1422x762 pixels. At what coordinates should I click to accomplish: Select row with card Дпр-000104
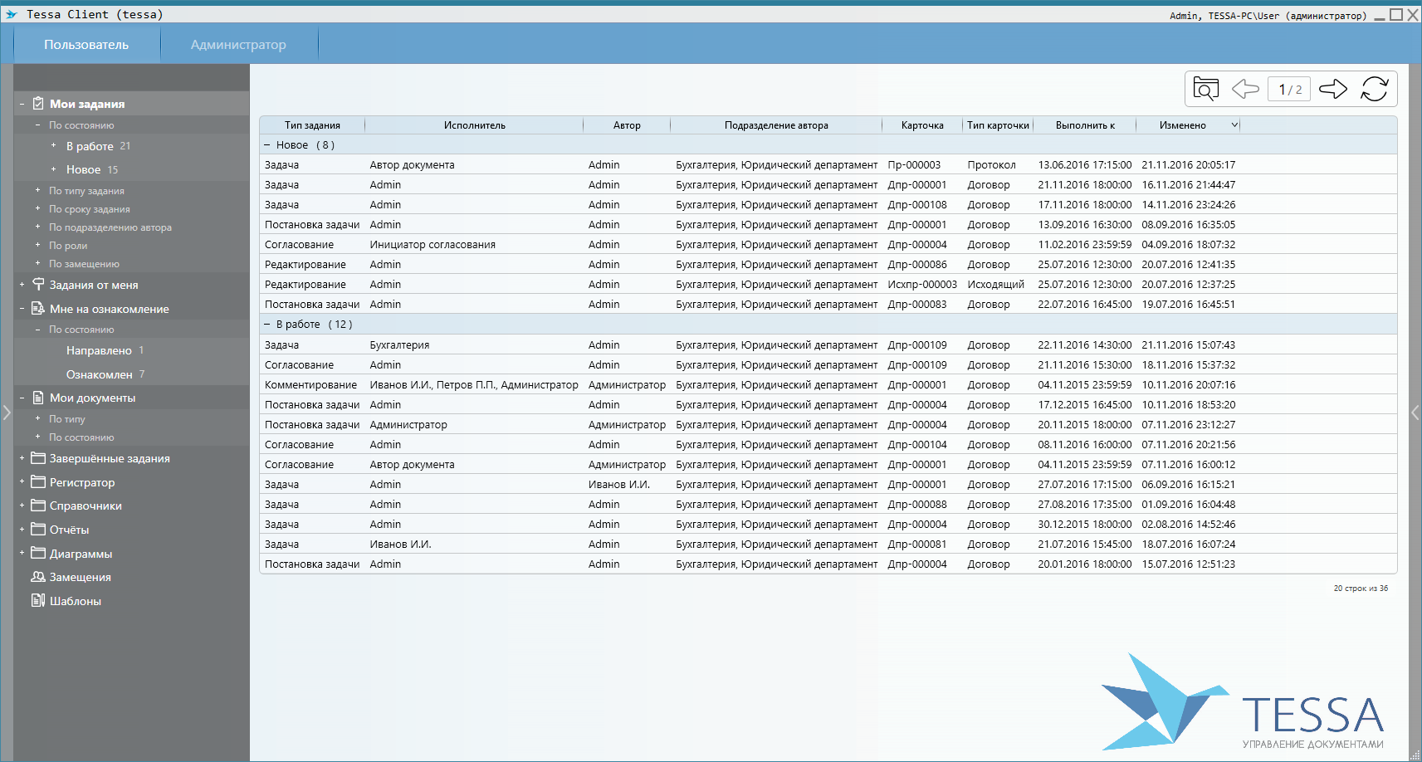pyautogui.click(x=828, y=444)
